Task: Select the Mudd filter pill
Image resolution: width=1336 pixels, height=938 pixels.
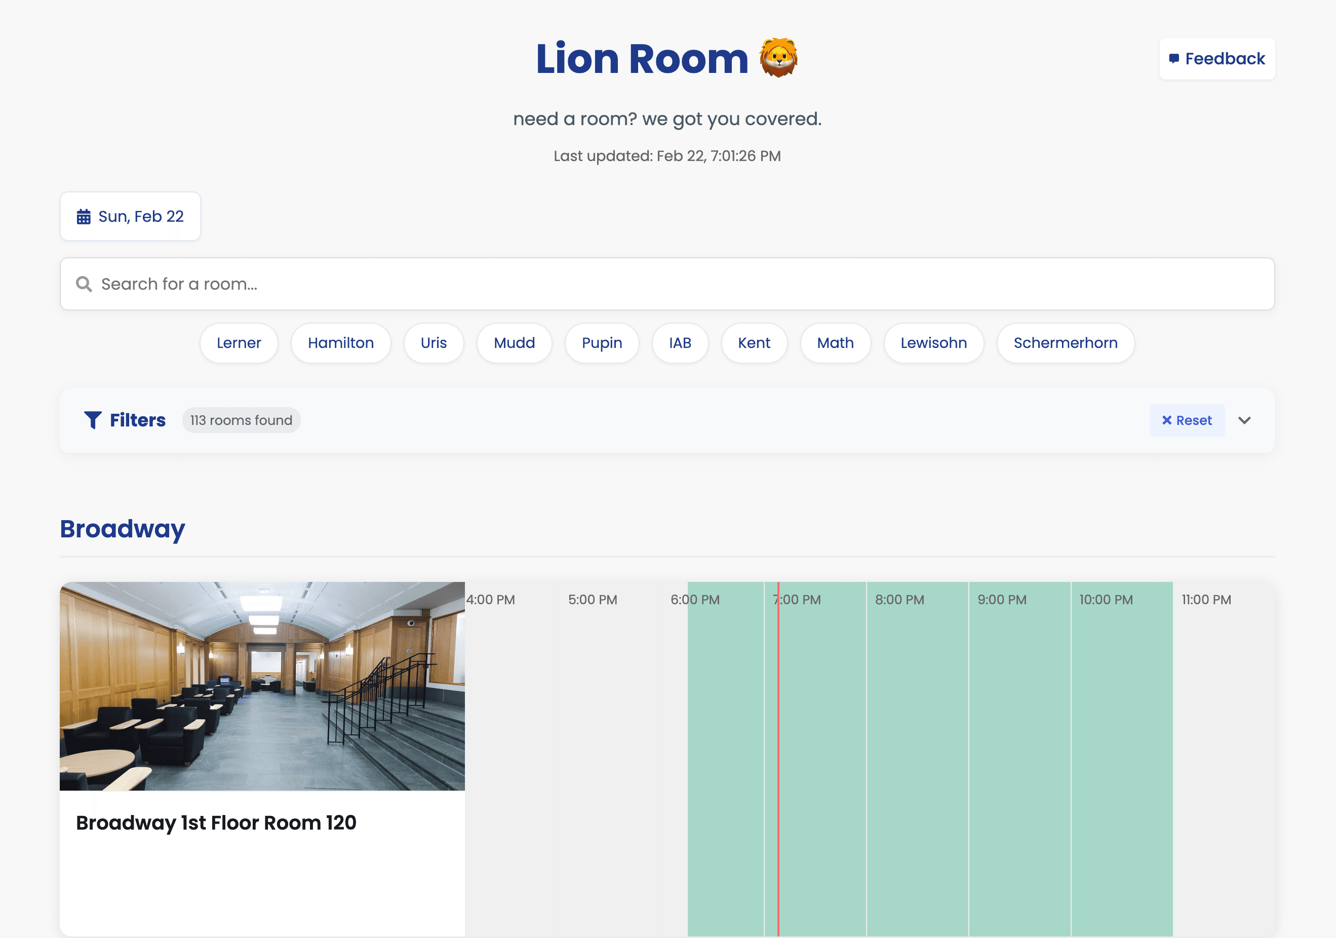Action: click(x=514, y=343)
